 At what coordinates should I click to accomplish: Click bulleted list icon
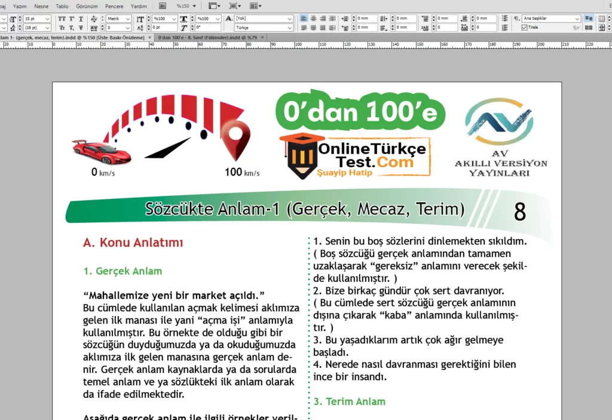point(504,19)
